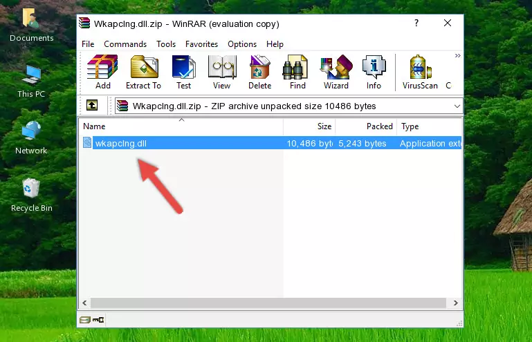Sort files by Name column

point(181,126)
